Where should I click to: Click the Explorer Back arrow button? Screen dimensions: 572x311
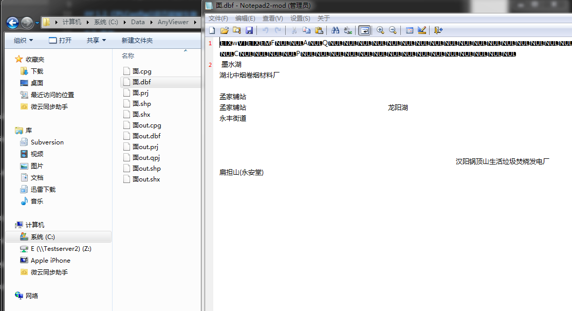pyautogui.click(x=13, y=23)
